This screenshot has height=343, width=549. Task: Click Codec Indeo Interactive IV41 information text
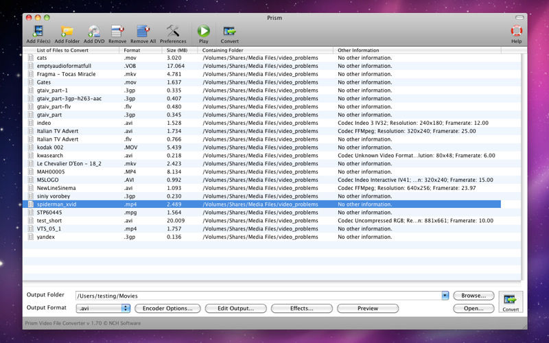[415, 180]
